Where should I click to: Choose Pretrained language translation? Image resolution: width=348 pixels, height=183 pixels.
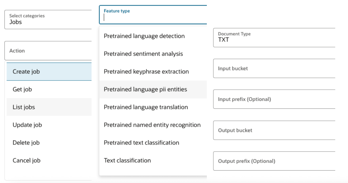[146, 107]
